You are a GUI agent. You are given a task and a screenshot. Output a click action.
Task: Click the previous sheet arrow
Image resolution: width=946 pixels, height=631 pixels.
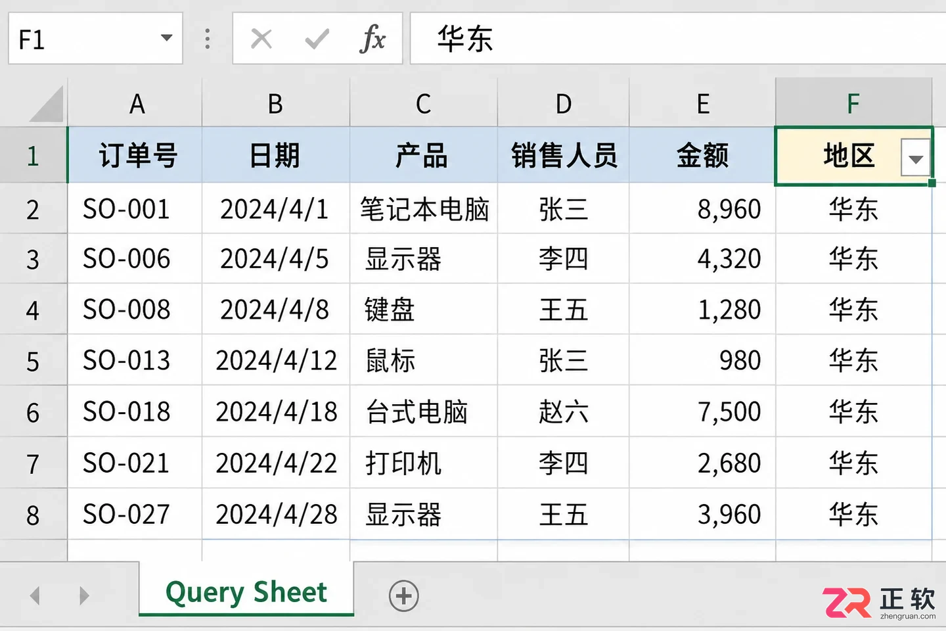click(x=35, y=596)
